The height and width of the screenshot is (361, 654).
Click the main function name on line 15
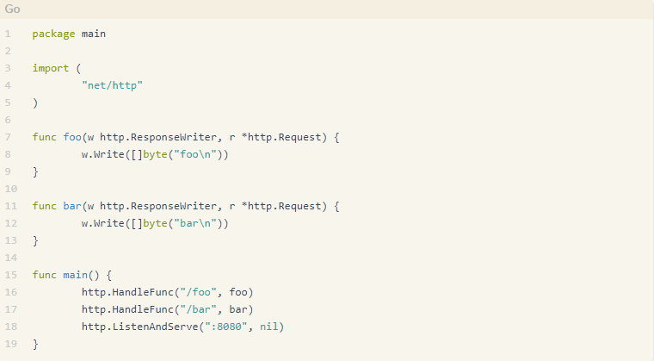click(75, 275)
